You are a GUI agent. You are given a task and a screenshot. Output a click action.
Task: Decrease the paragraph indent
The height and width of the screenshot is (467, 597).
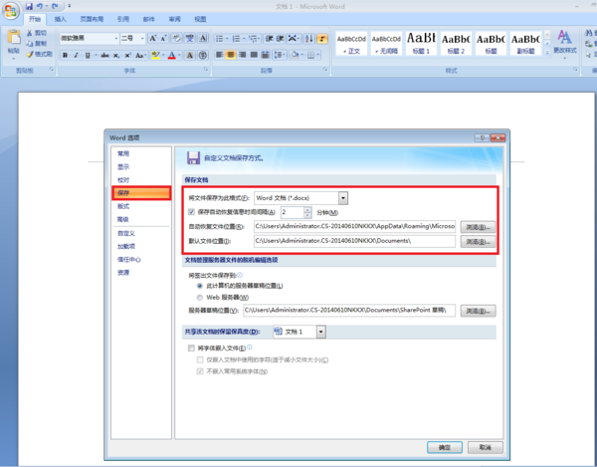[x=269, y=38]
